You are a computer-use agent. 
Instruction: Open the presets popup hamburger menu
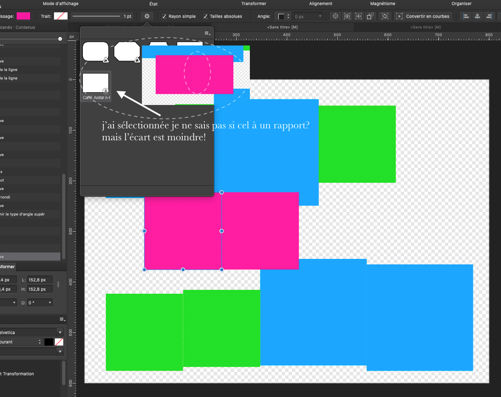coord(207,33)
